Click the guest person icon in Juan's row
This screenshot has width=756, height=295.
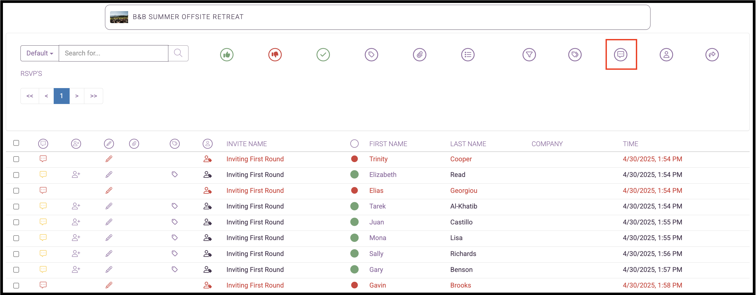click(208, 222)
